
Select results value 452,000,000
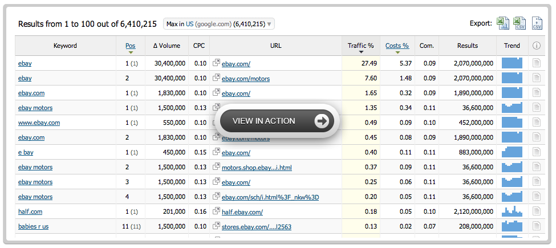477,123
